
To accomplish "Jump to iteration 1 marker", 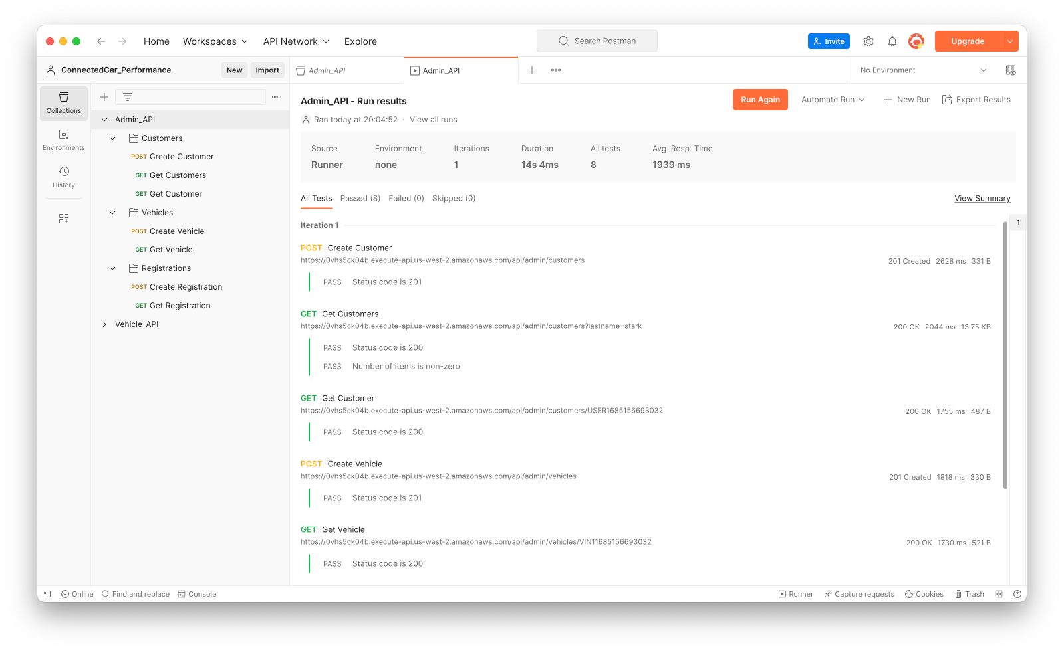I will pyautogui.click(x=1018, y=222).
